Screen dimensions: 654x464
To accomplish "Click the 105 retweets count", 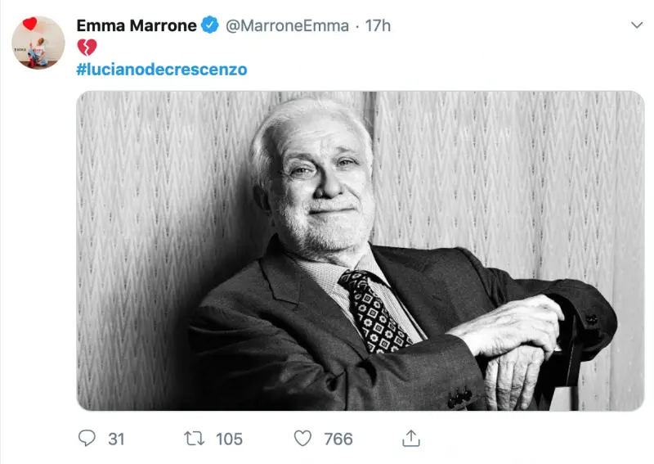I will pyautogui.click(x=229, y=439).
